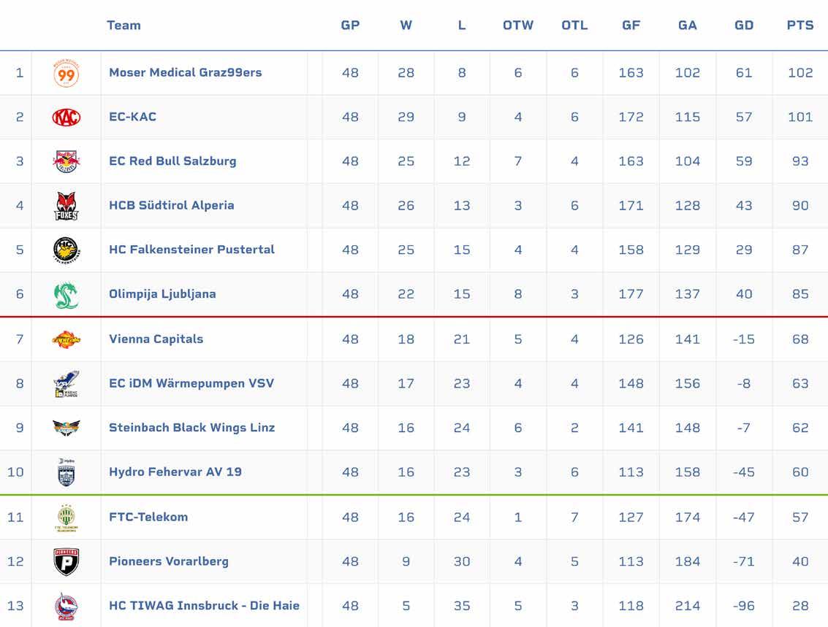Click the Olimpija Ljubljana dragon logo
The height and width of the screenshot is (627, 828).
click(x=67, y=294)
